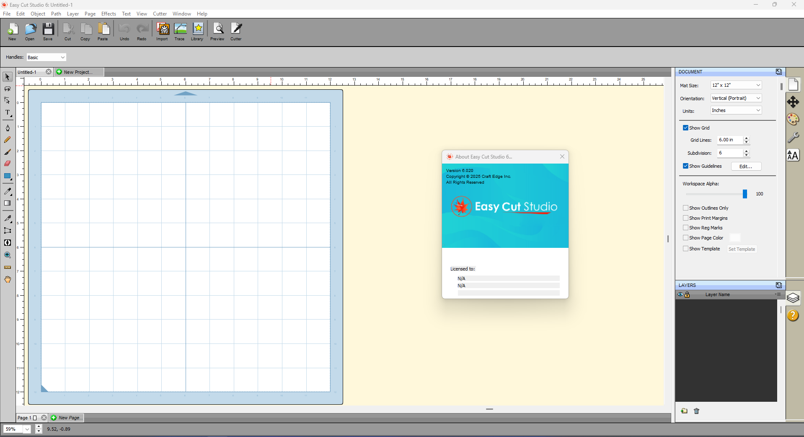Expand the Document panel pop-out button

tap(778, 72)
